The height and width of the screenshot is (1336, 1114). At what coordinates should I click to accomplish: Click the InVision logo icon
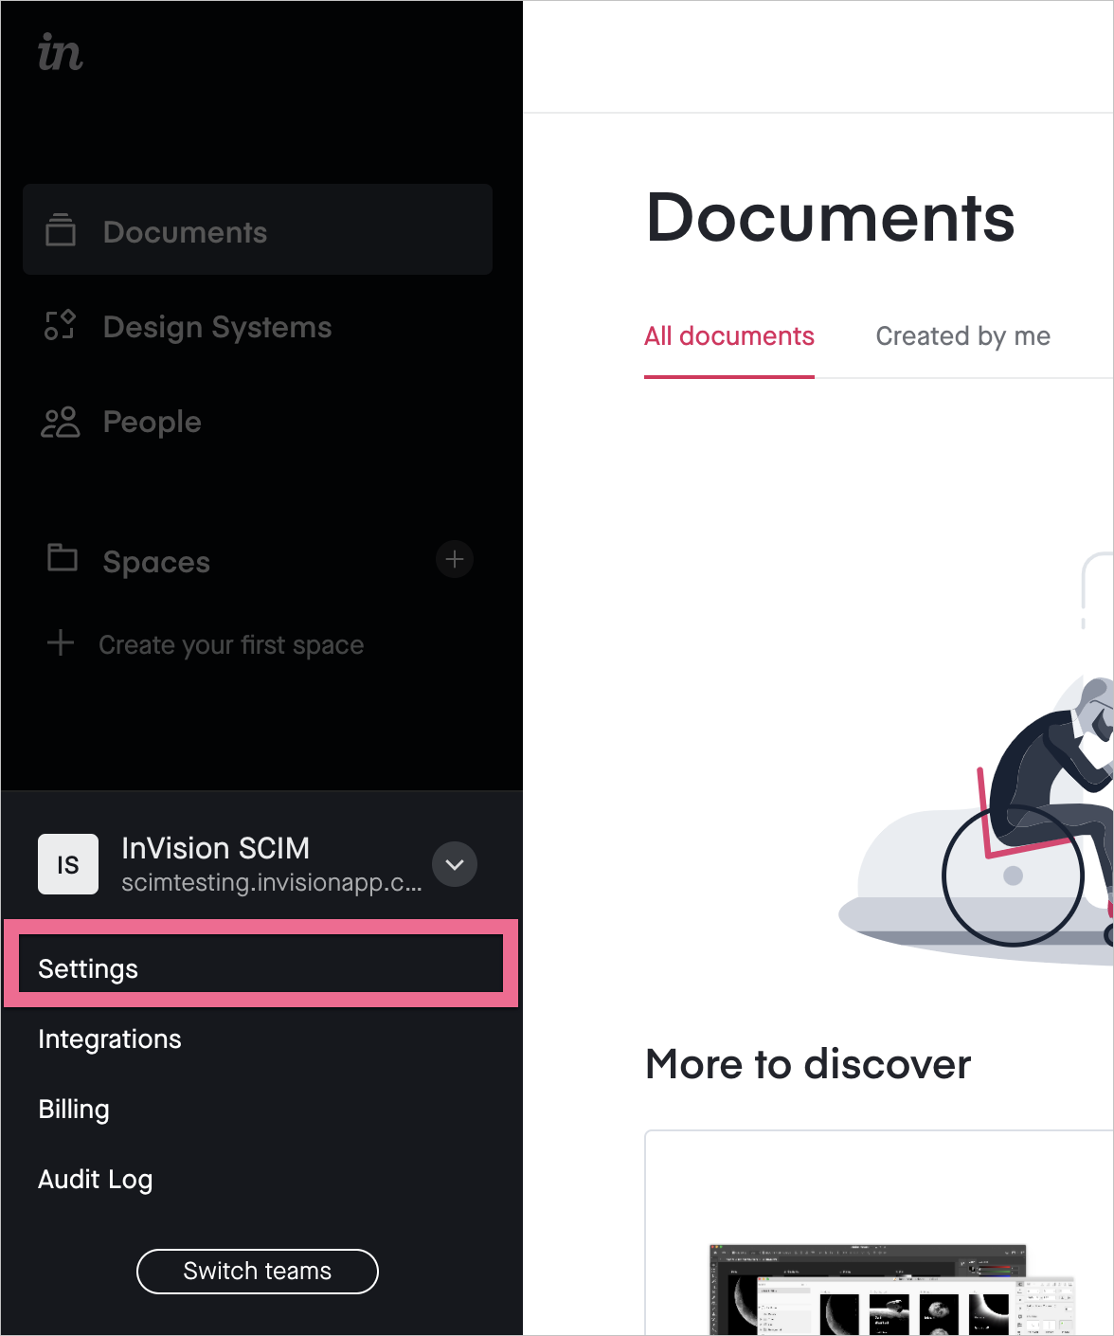pos(59,54)
